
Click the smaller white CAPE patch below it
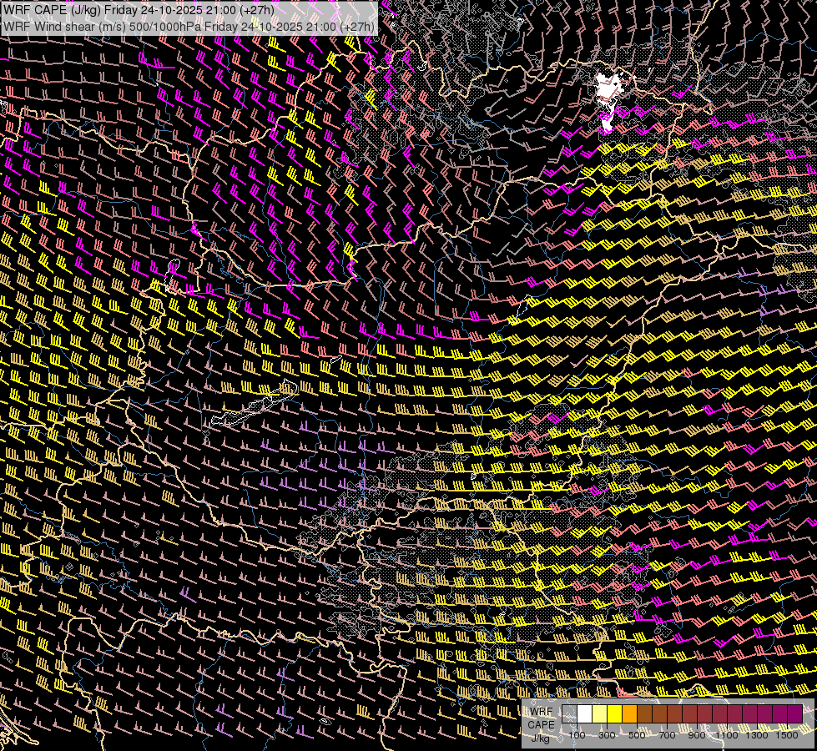tap(607, 123)
